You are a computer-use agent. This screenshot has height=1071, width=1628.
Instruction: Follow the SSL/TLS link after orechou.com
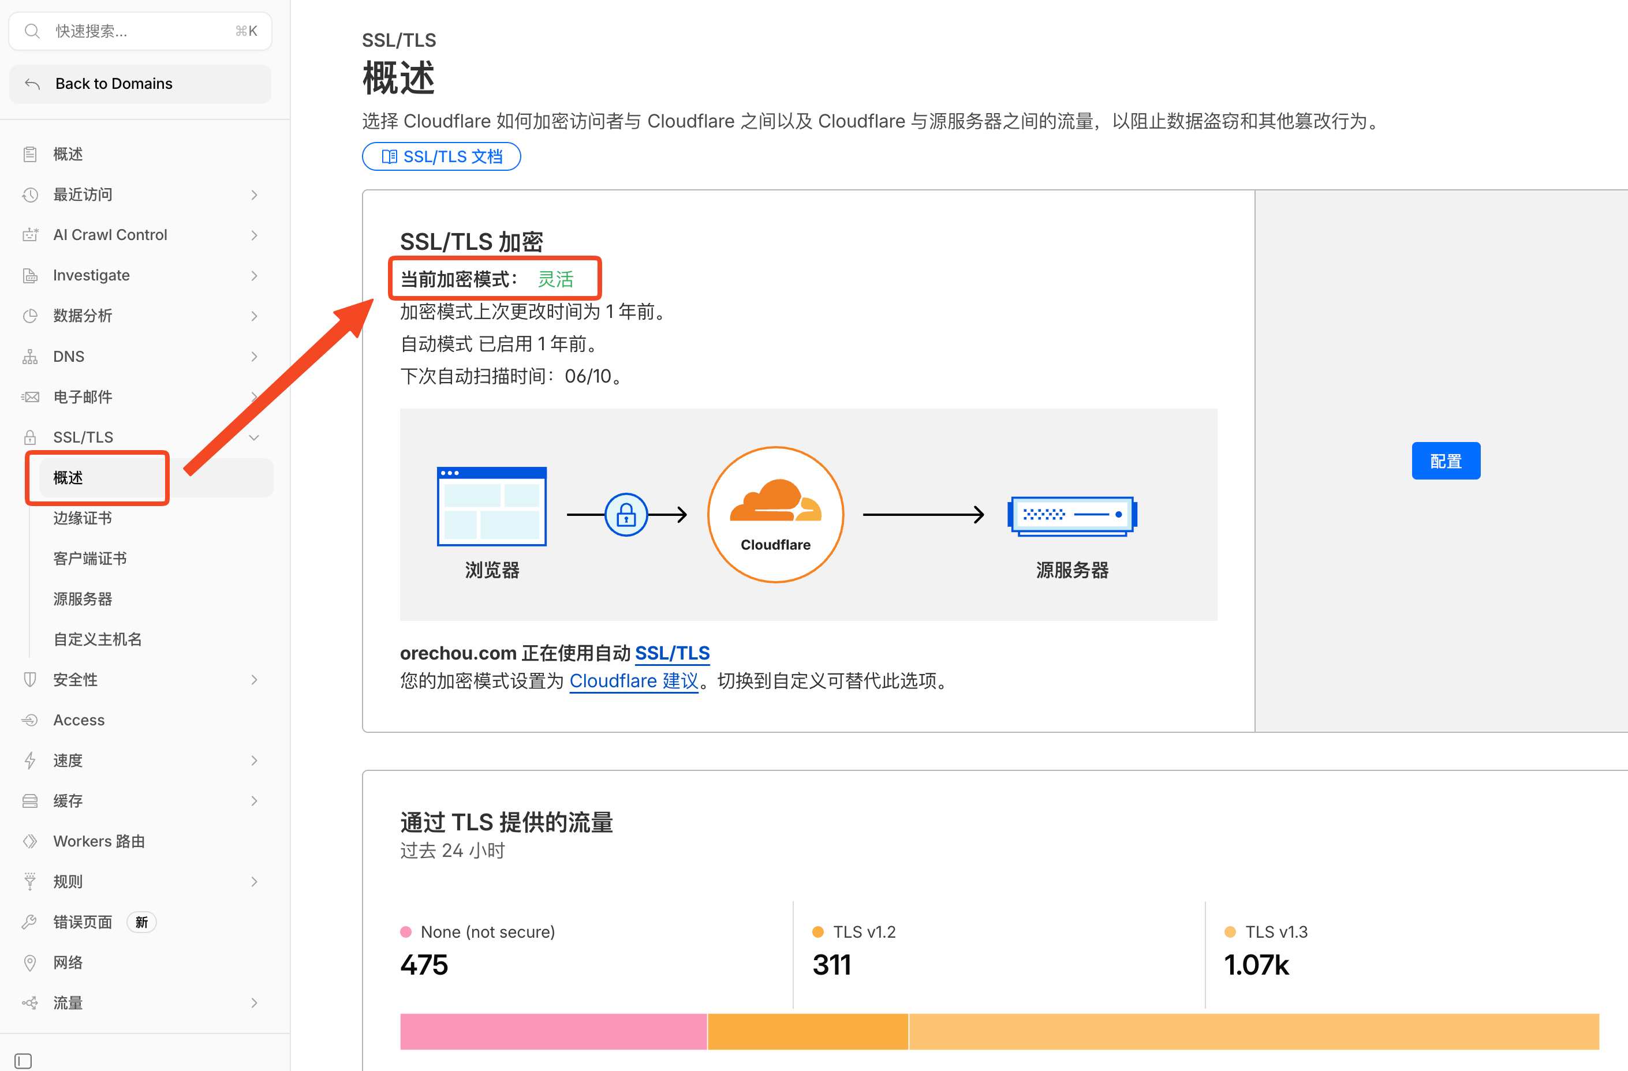673,653
